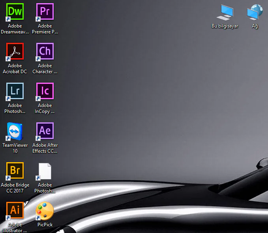Select the Lightroom Lr shortcut icon

click(15, 91)
